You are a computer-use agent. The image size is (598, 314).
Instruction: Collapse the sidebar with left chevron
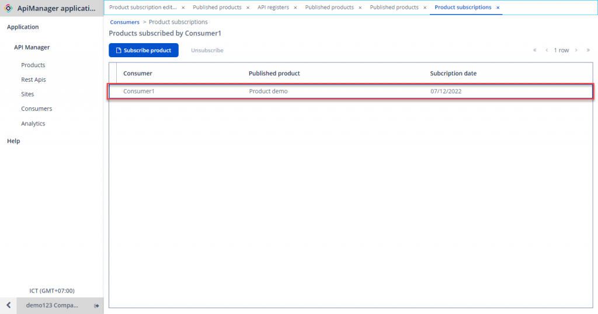(x=8, y=306)
